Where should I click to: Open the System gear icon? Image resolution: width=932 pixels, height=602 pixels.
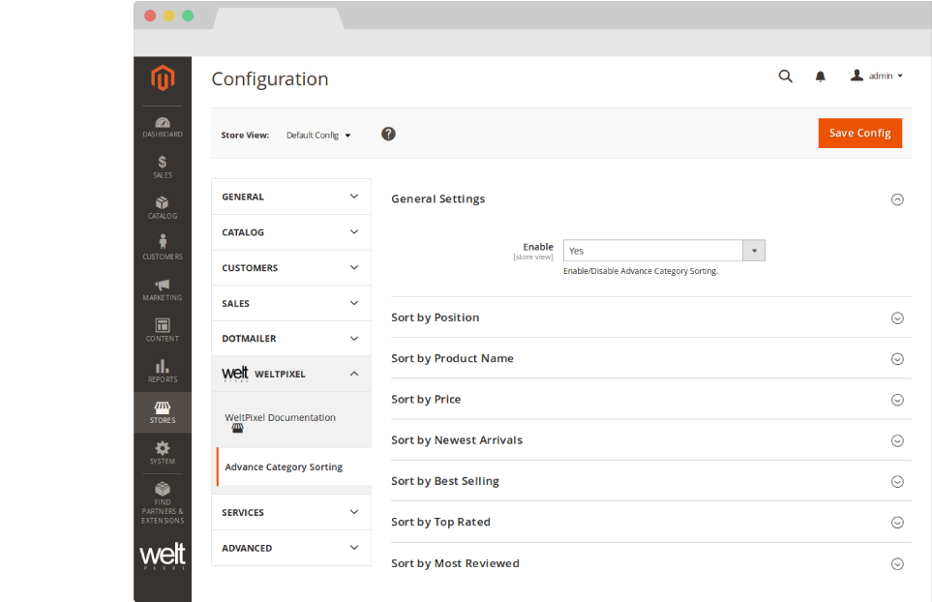click(162, 452)
